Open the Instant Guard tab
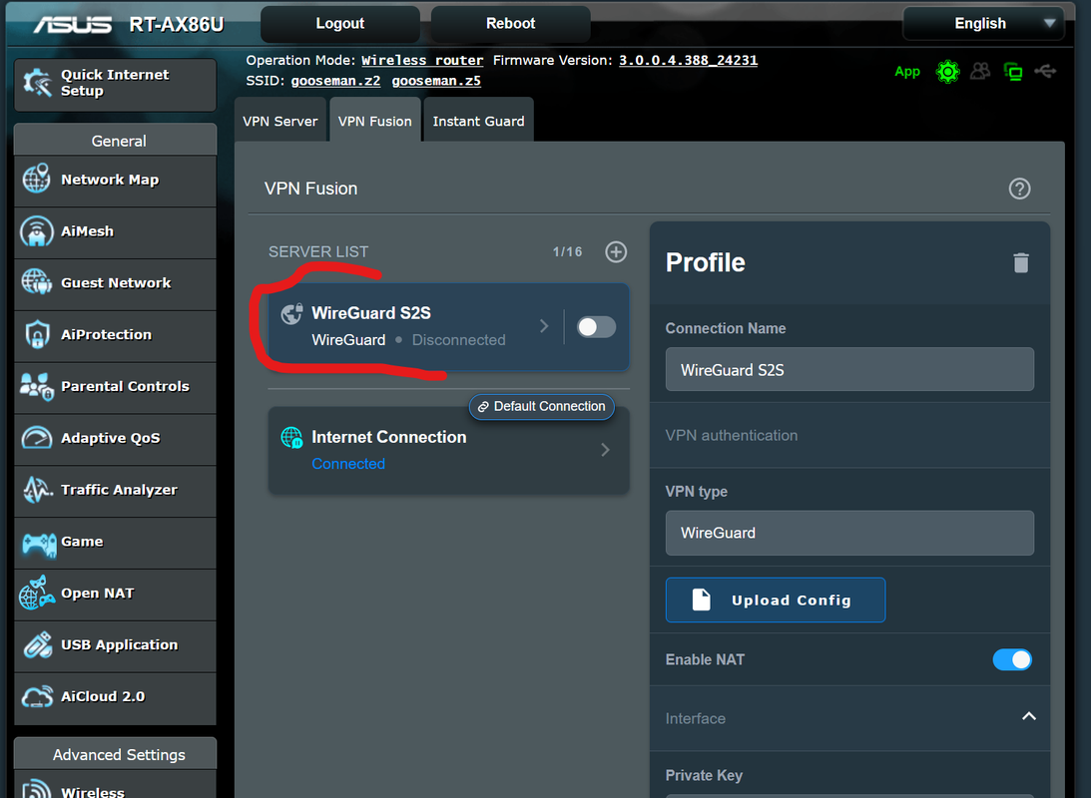This screenshot has height=798, width=1091. point(479,121)
